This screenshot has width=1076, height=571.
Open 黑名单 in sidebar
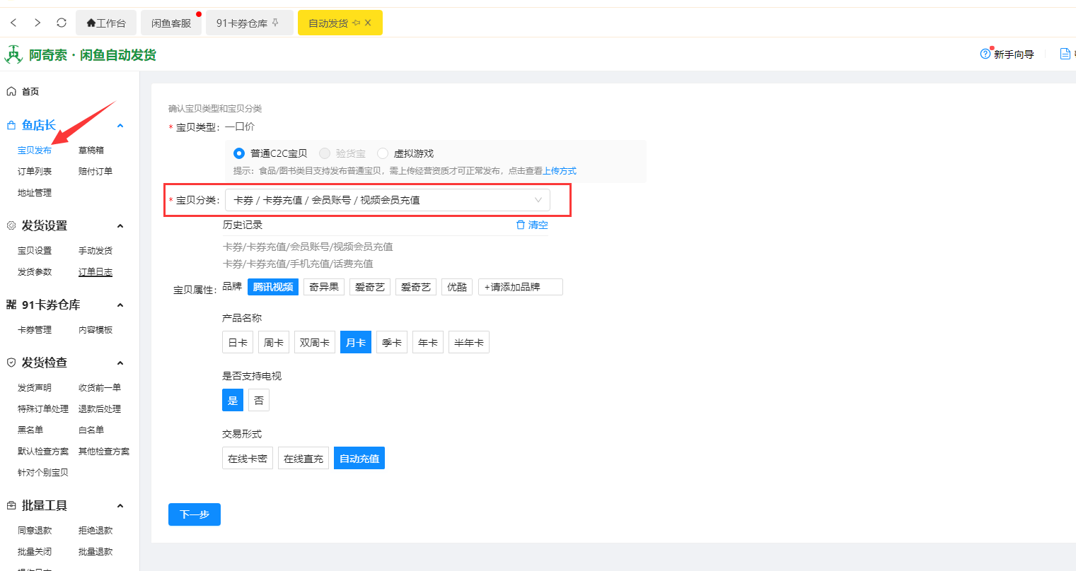tap(30, 430)
